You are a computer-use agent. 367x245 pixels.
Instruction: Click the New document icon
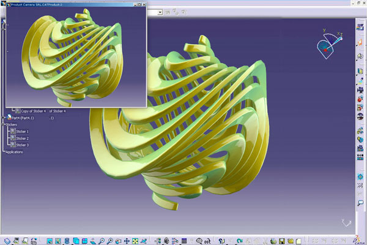[x=298, y=241]
